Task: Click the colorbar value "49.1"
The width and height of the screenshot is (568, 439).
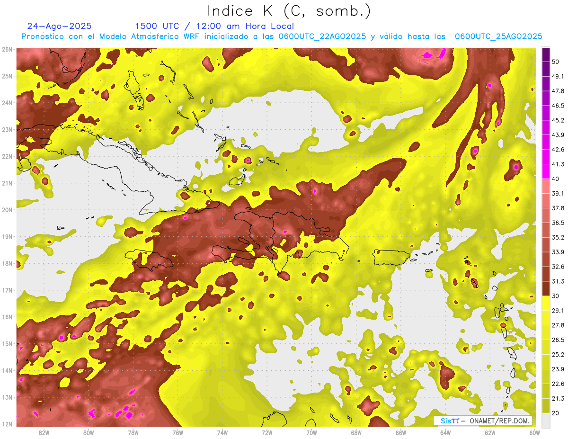Action: (558, 76)
